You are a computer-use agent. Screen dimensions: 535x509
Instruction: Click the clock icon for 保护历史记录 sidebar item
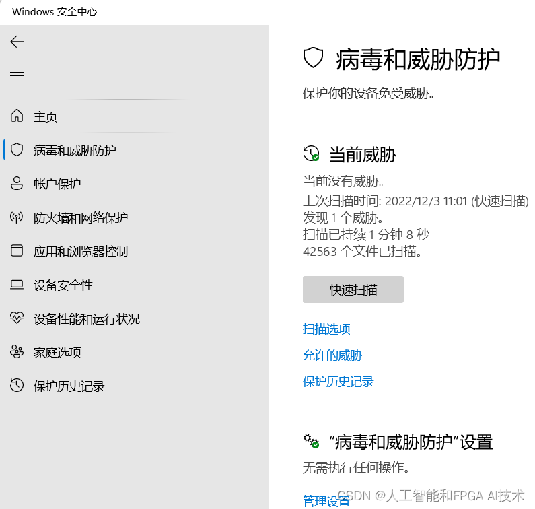click(17, 385)
